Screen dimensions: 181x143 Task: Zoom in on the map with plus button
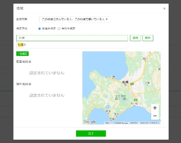point(155,108)
